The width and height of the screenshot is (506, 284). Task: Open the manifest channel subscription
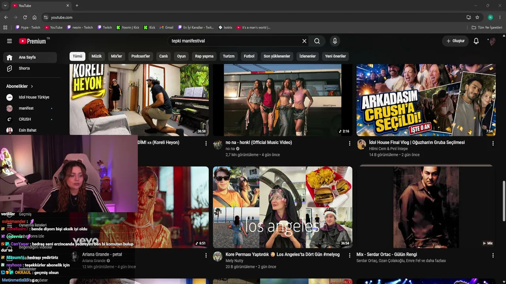click(30, 108)
